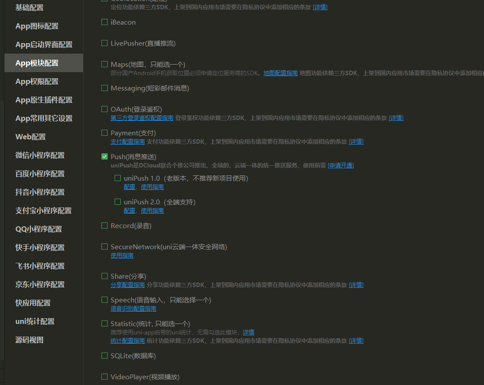This screenshot has width=484, height=385.
Task: Open 快应用配置 section
Action: pos(33,303)
